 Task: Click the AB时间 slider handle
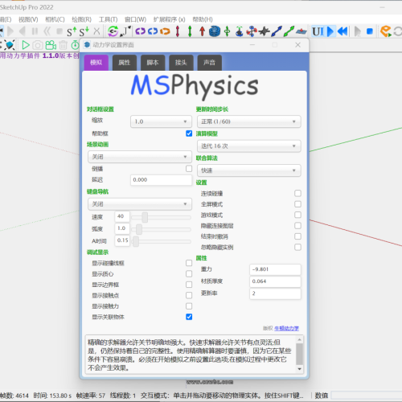136,241
